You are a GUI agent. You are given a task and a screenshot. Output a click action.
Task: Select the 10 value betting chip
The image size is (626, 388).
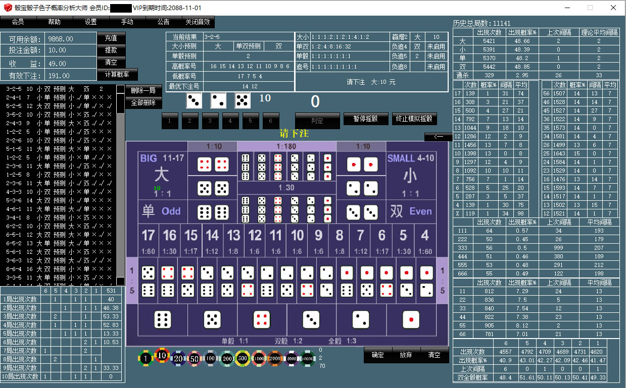162,357
